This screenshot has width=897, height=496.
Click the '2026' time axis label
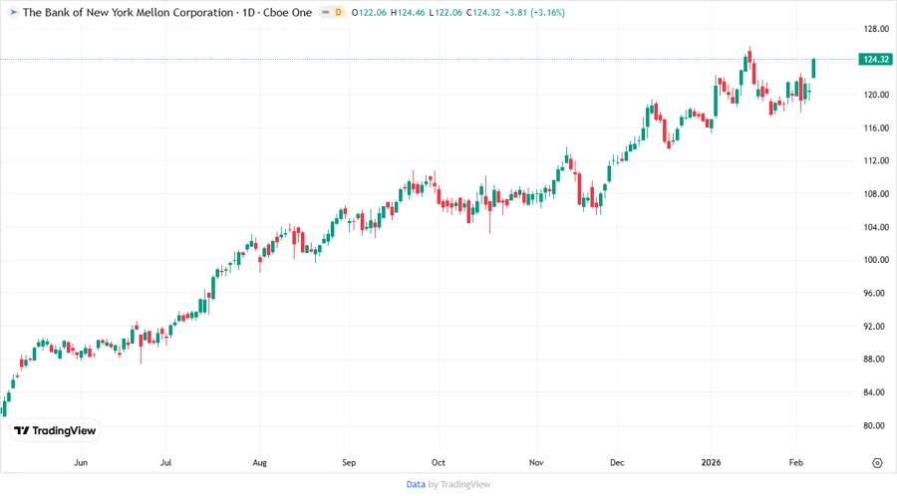711,462
